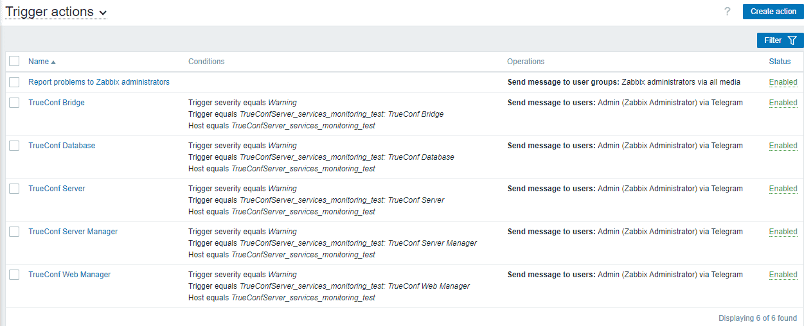Open the Trigger actions page dropdown
The height and width of the screenshot is (326, 804).
(57, 12)
